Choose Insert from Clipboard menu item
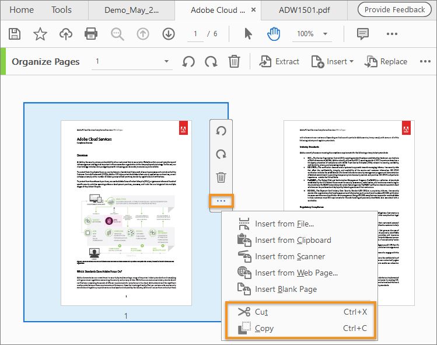This screenshot has height=345, width=437. coord(300,240)
